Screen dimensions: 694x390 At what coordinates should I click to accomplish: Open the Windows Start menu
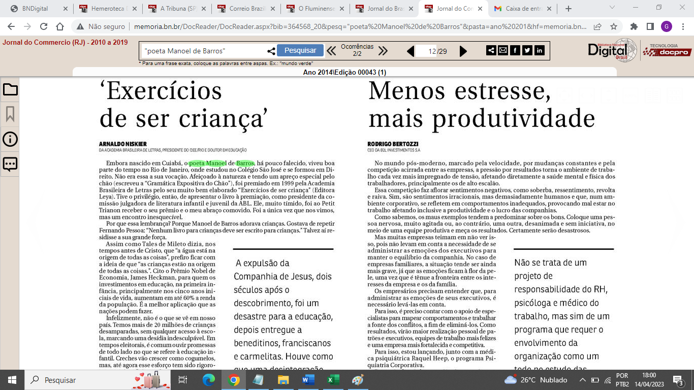click(x=12, y=380)
